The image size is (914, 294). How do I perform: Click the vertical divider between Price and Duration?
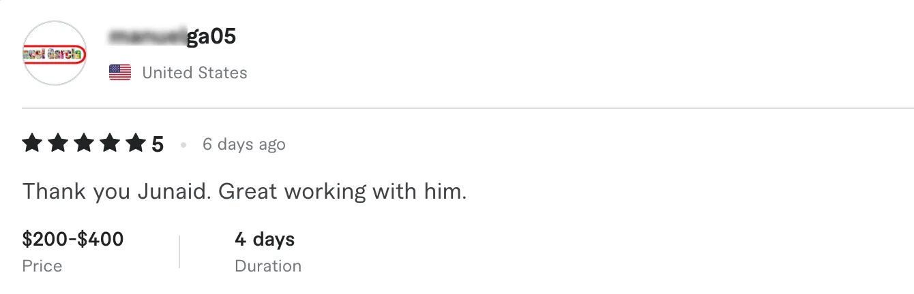179,252
